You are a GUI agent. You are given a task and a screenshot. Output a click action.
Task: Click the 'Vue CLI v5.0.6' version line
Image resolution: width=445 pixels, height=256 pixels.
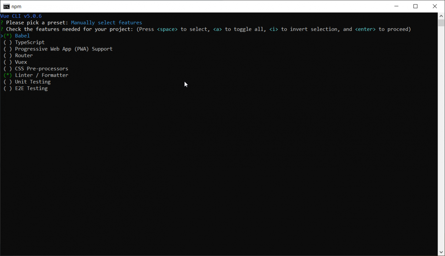tap(21, 16)
